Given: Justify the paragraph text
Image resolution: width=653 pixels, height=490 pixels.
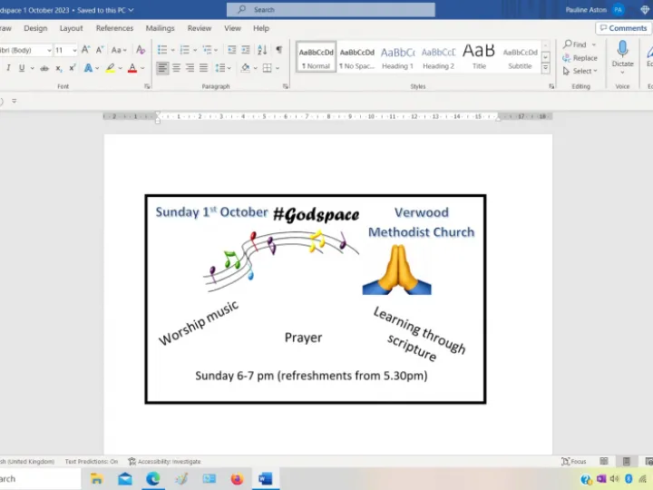Looking at the screenshot, I should pyautogui.click(x=205, y=68).
